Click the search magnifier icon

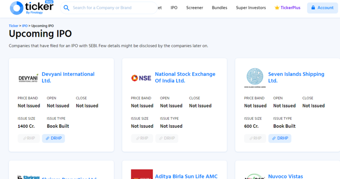tap(67, 8)
